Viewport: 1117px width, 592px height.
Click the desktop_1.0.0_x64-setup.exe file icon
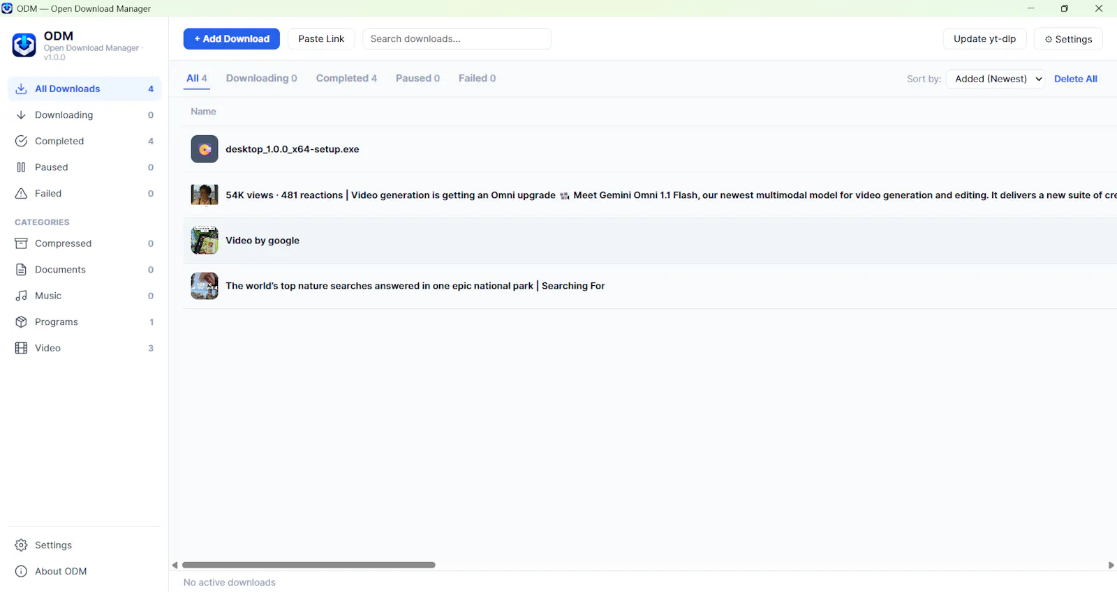click(x=205, y=149)
